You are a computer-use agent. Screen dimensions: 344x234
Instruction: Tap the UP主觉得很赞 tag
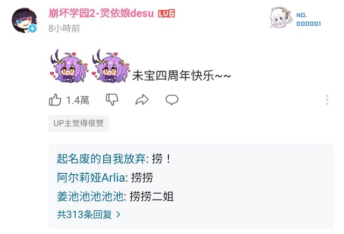[78, 123]
